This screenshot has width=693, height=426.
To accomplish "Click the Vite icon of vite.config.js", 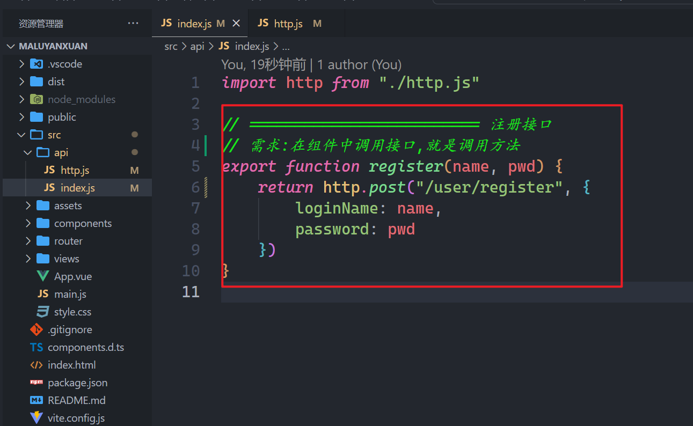I will [37, 417].
